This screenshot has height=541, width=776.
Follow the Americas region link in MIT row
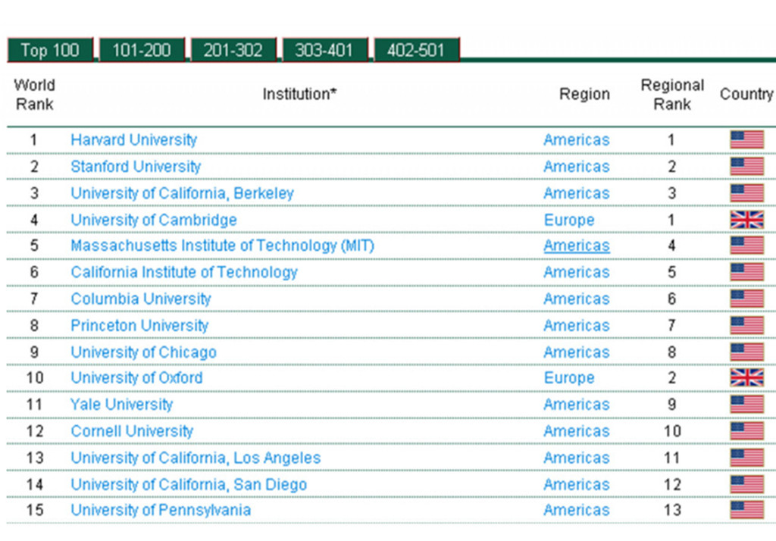(x=576, y=245)
